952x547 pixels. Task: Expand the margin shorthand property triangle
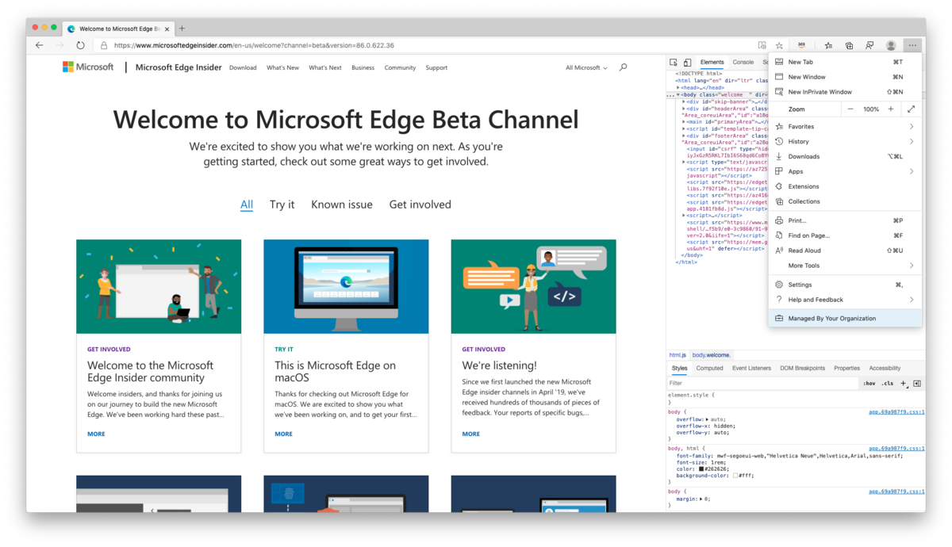701,499
